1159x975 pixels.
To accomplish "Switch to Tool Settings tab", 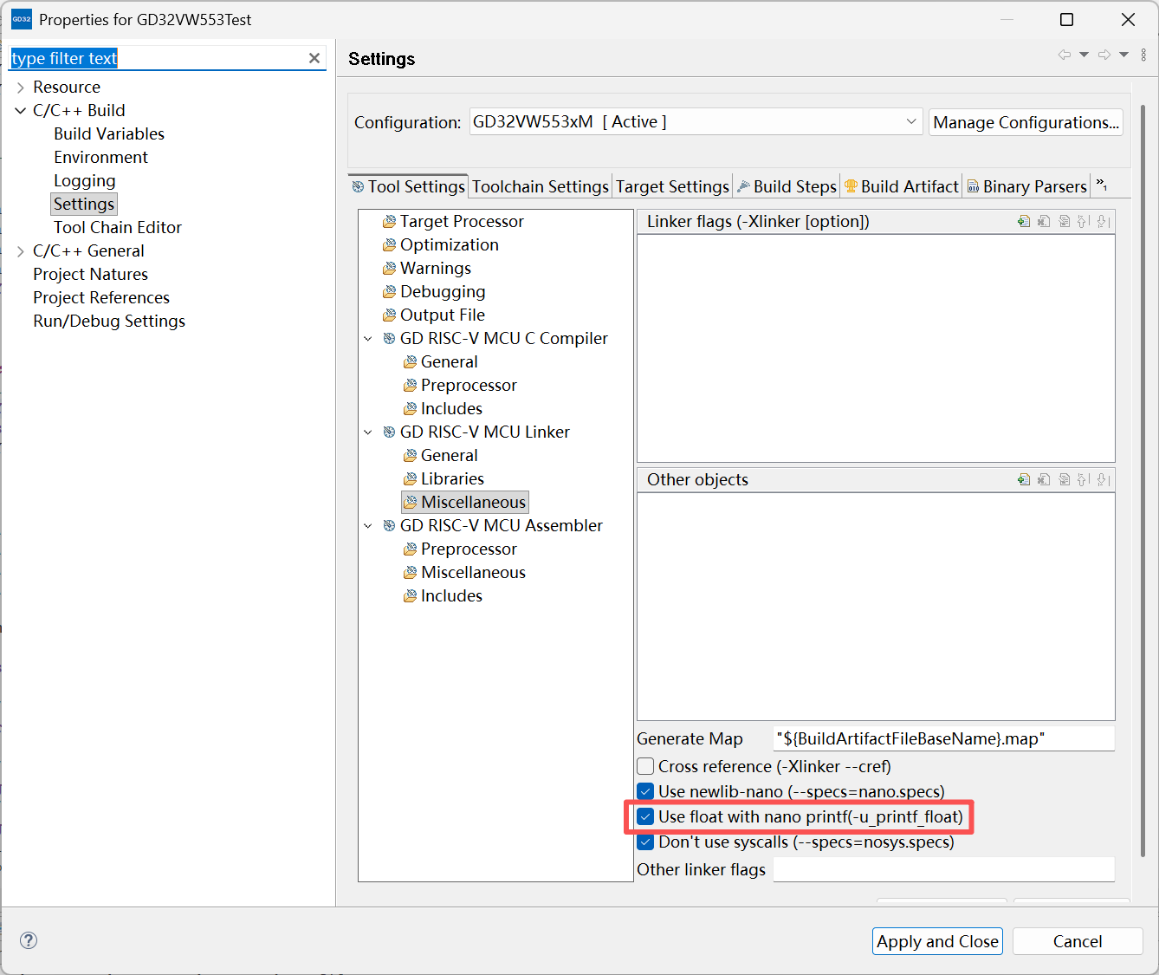I will coord(408,186).
